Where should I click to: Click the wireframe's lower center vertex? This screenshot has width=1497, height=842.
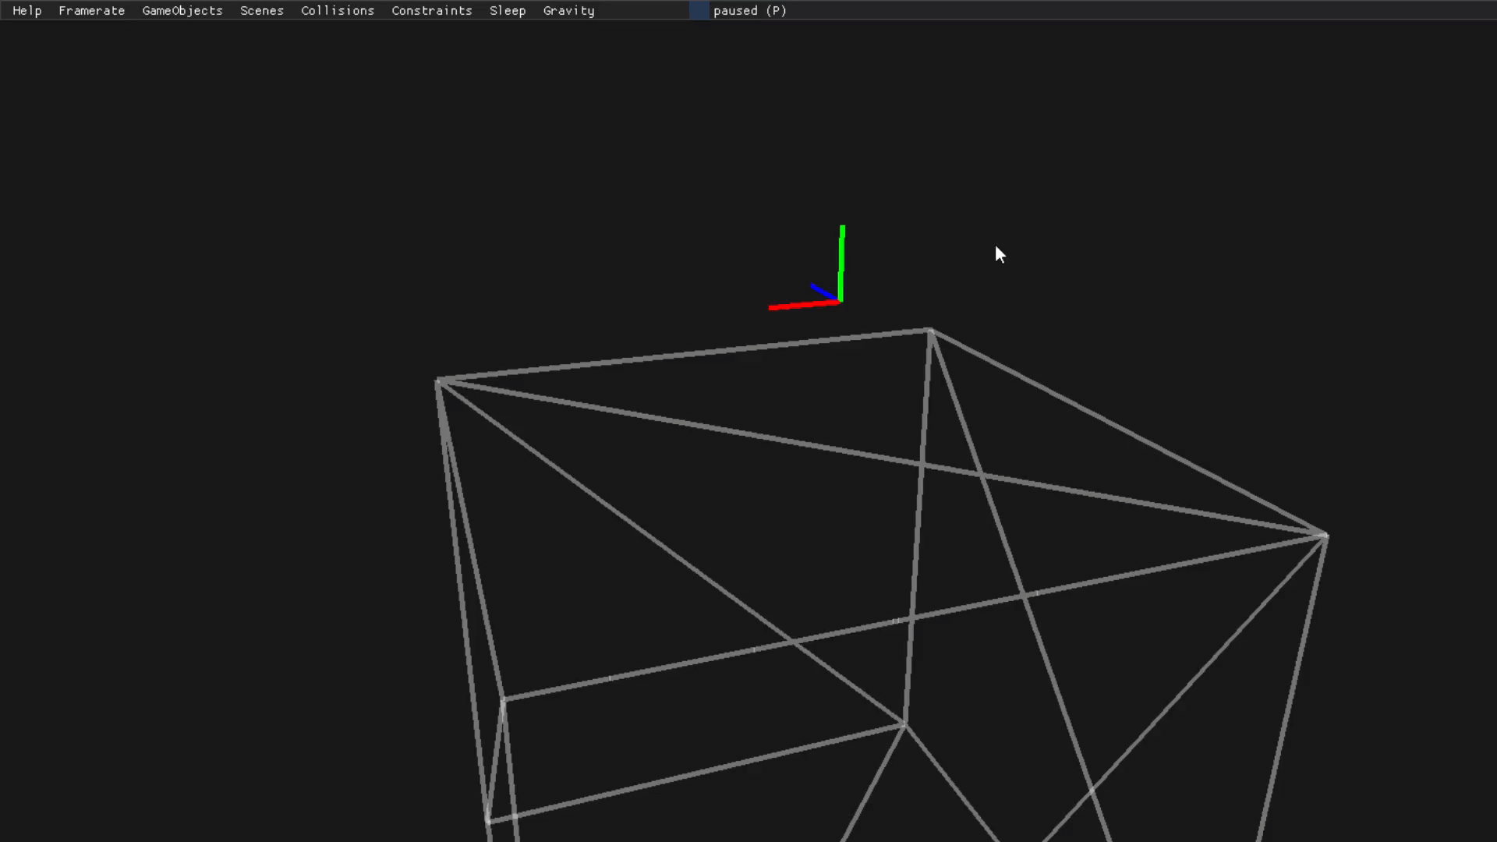[x=904, y=725]
